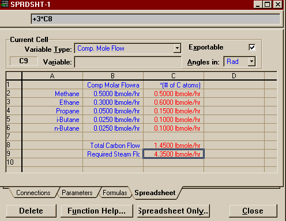Open the Parameters tab
Image resolution: width=286 pixels, height=221 pixels.
pos(77,193)
